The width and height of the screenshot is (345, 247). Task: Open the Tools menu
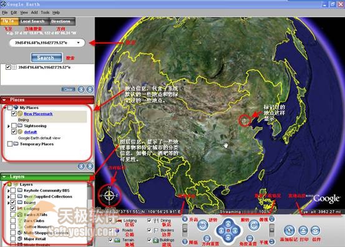pos(45,12)
